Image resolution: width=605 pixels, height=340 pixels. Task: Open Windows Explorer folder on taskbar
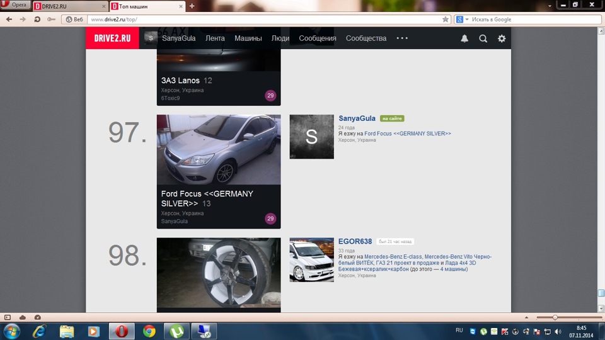pyautogui.click(x=66, y=331)
